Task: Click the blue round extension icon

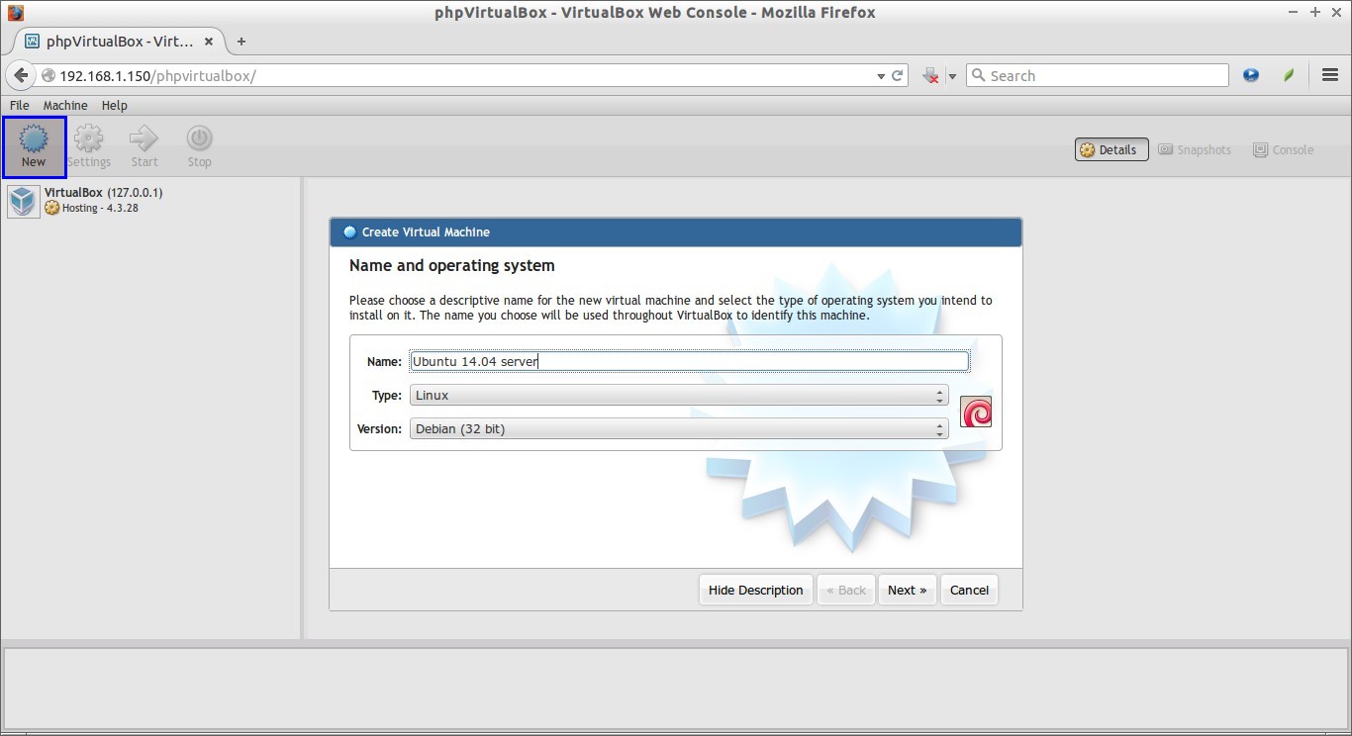Action: pos(1251,75)
